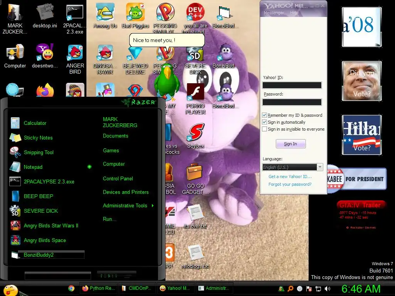Select the desktop.ini file icon
Screen dimensions: 395x296
pos(45,15)
